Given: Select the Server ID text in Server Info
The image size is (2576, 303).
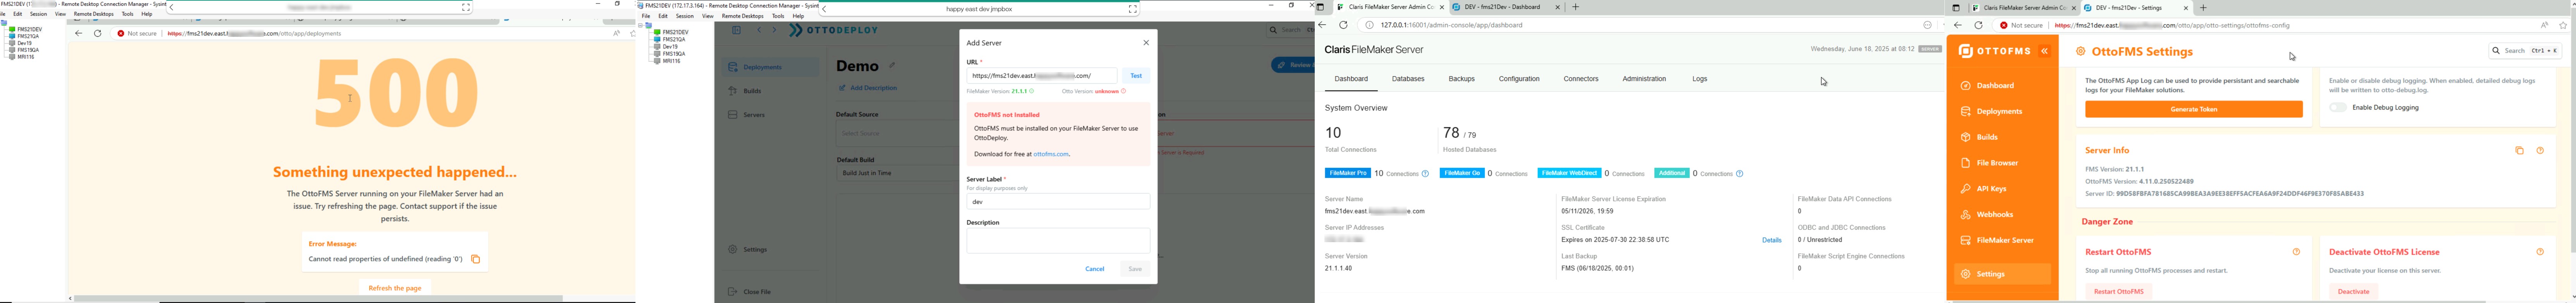Looking at the screenshot, I should pos(2224,194).
